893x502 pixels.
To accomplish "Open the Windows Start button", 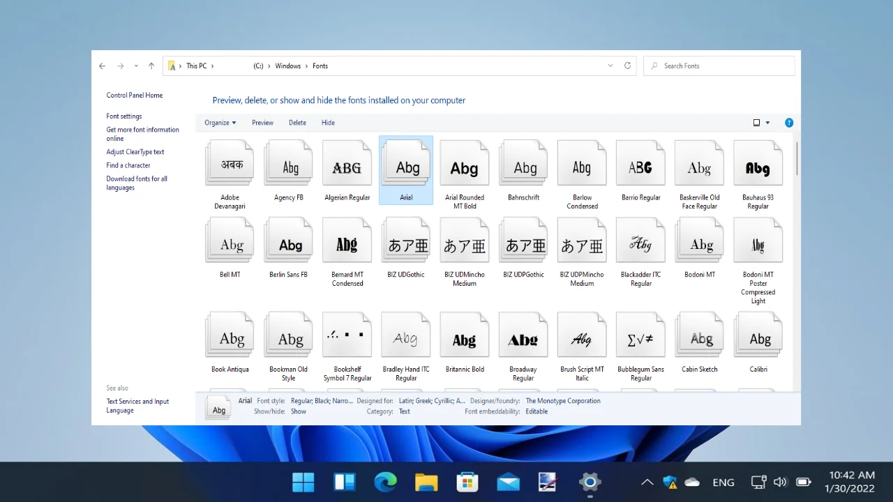I will pos(303,482).
